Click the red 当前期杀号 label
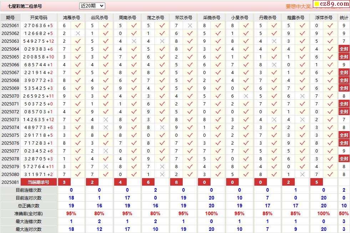Image resolution: width=350 pixels, height=233 pixels. pos(39,182)
